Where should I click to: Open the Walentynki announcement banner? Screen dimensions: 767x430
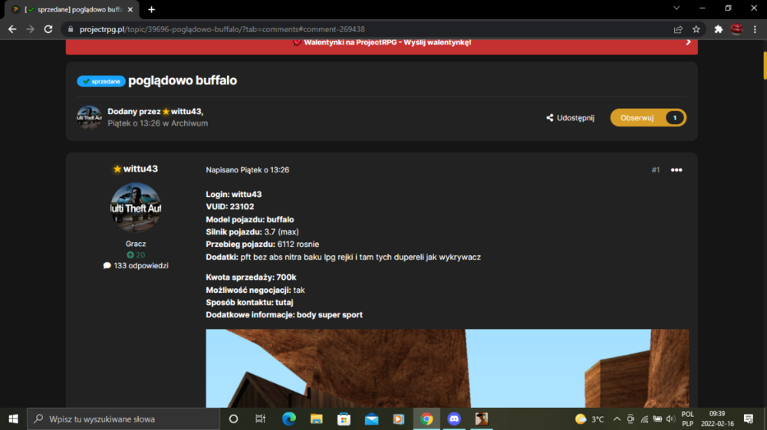381,44
